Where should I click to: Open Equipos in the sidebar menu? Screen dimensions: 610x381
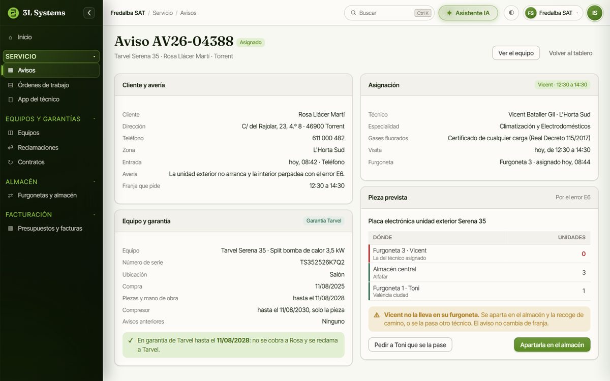[x=51, y=133]
